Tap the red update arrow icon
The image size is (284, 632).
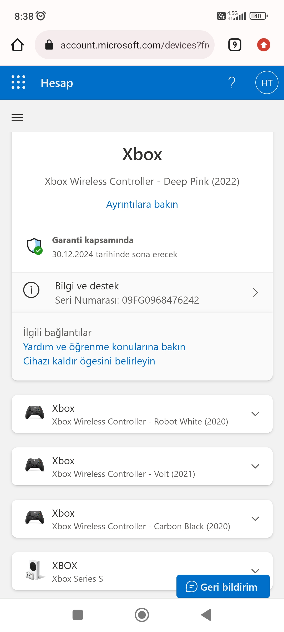tap(264, 45)
